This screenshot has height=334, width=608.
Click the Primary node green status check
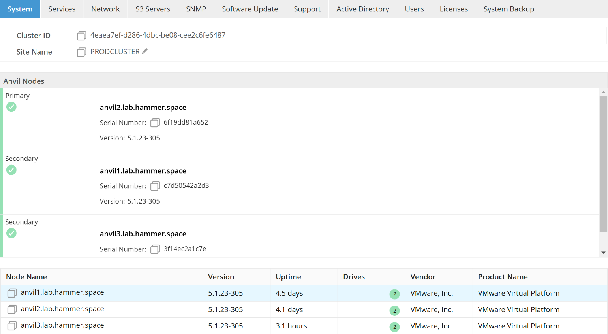(11, 107)
